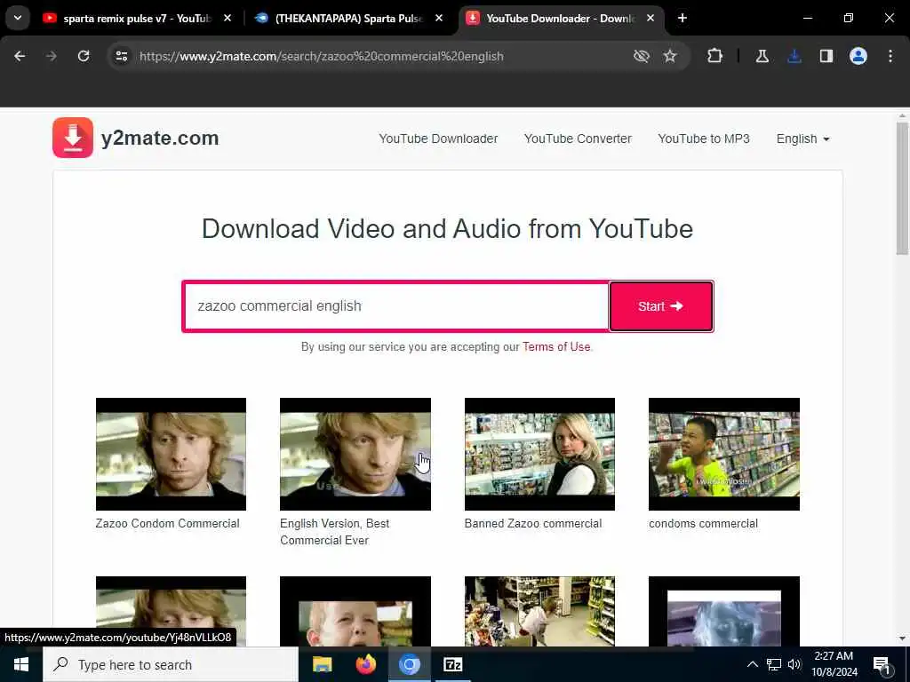This screenshot has height=682, width=910.
Task: Switch to THEKANTAPAPA Sparta Pulse tab
Action: 348,18
